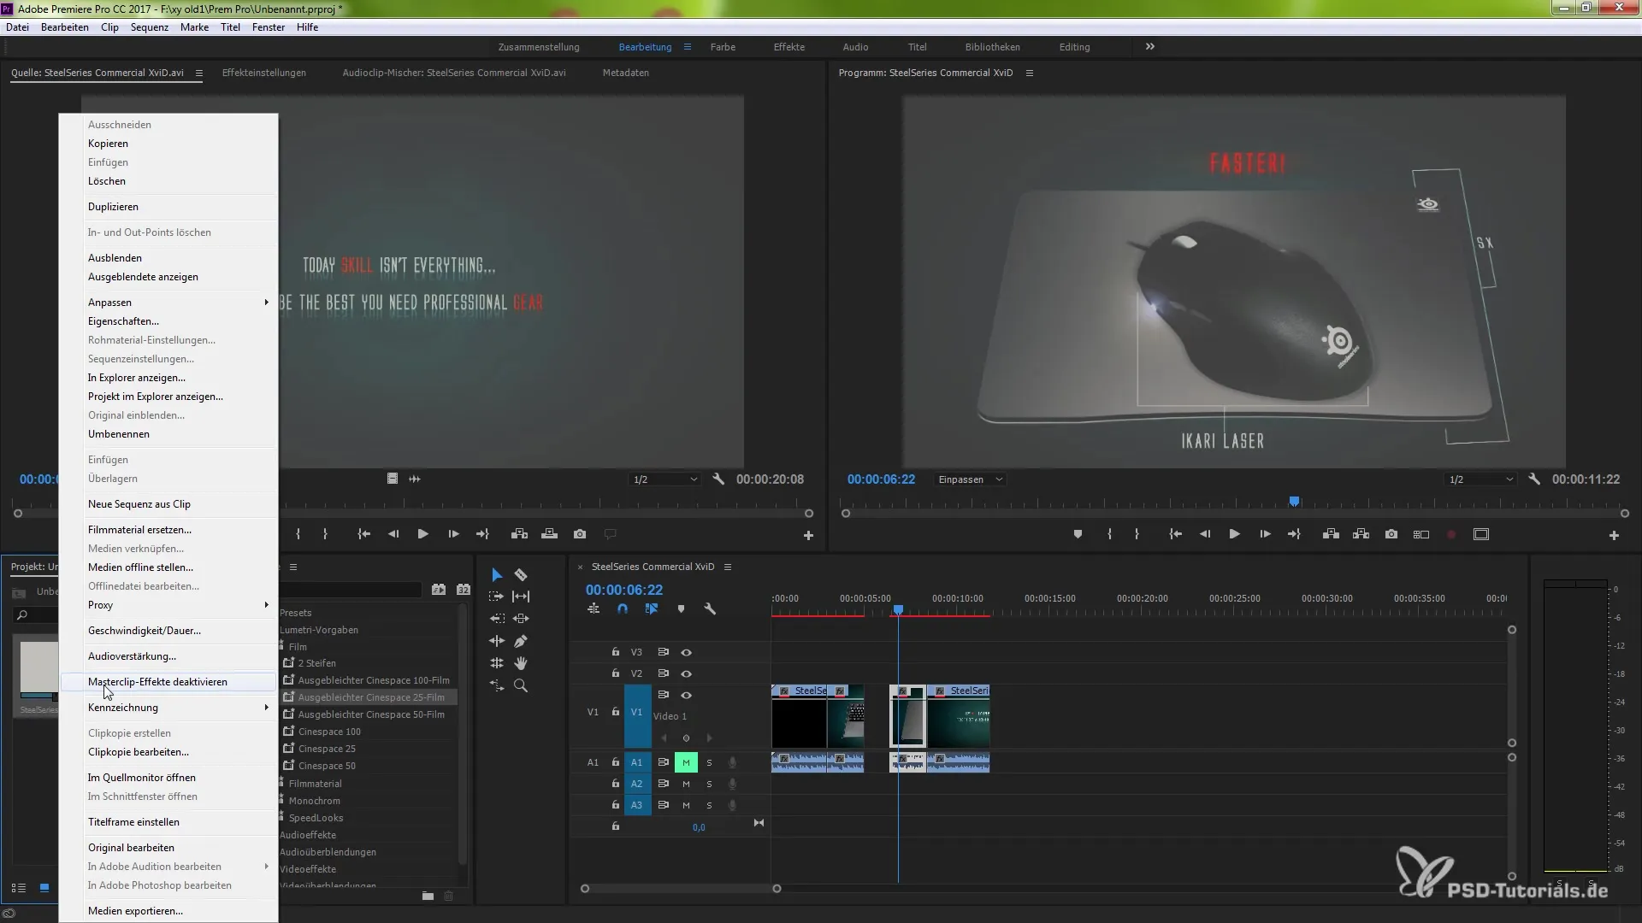Screen dimensions: 1642x923
Task: Toggle V1 track output eye
Action: 686,696
